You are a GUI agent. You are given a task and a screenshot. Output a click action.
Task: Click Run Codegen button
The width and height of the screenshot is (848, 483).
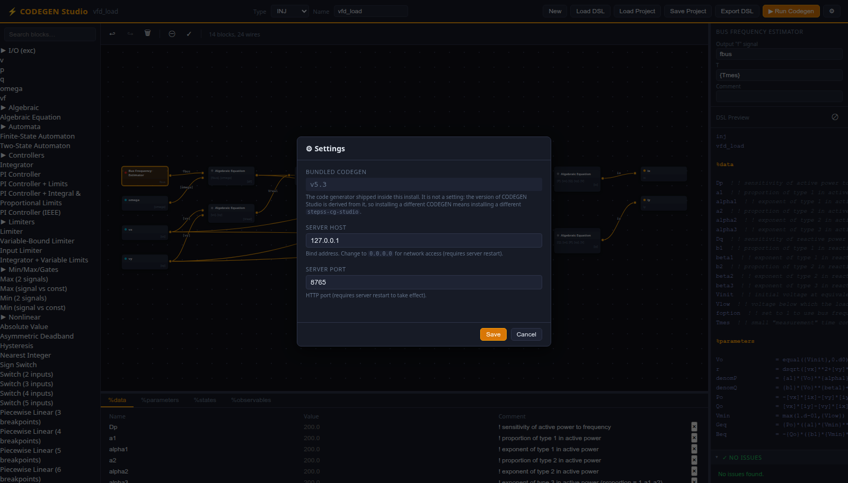(791, 11)
